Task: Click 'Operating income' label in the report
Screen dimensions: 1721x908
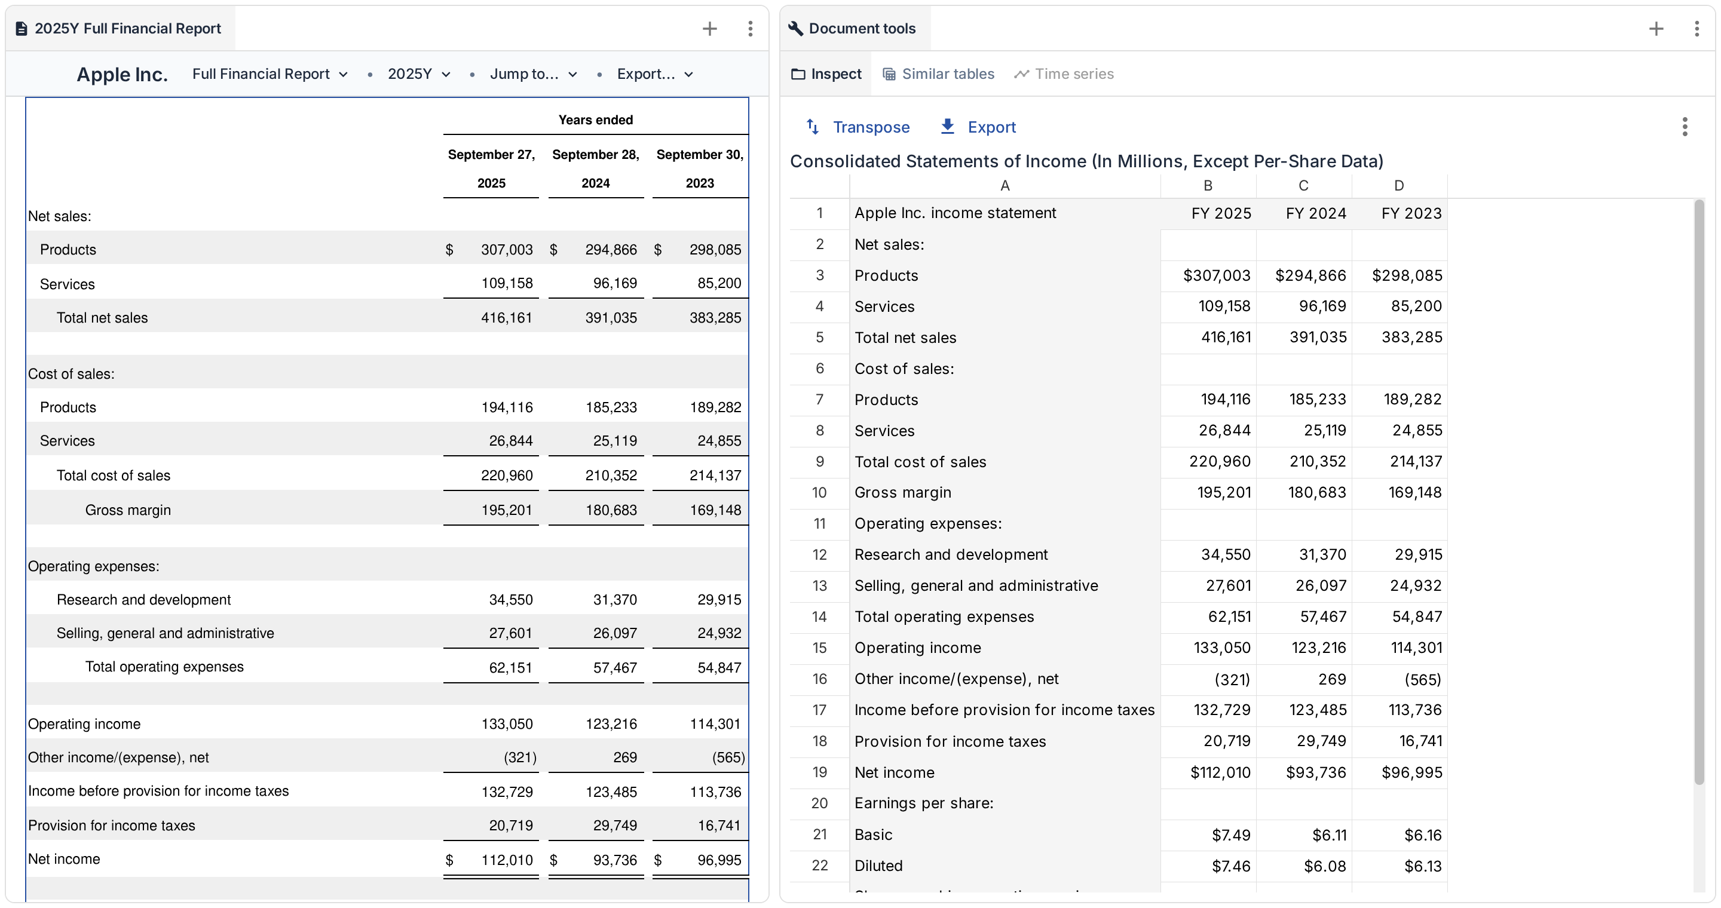Action: point(84,725)
